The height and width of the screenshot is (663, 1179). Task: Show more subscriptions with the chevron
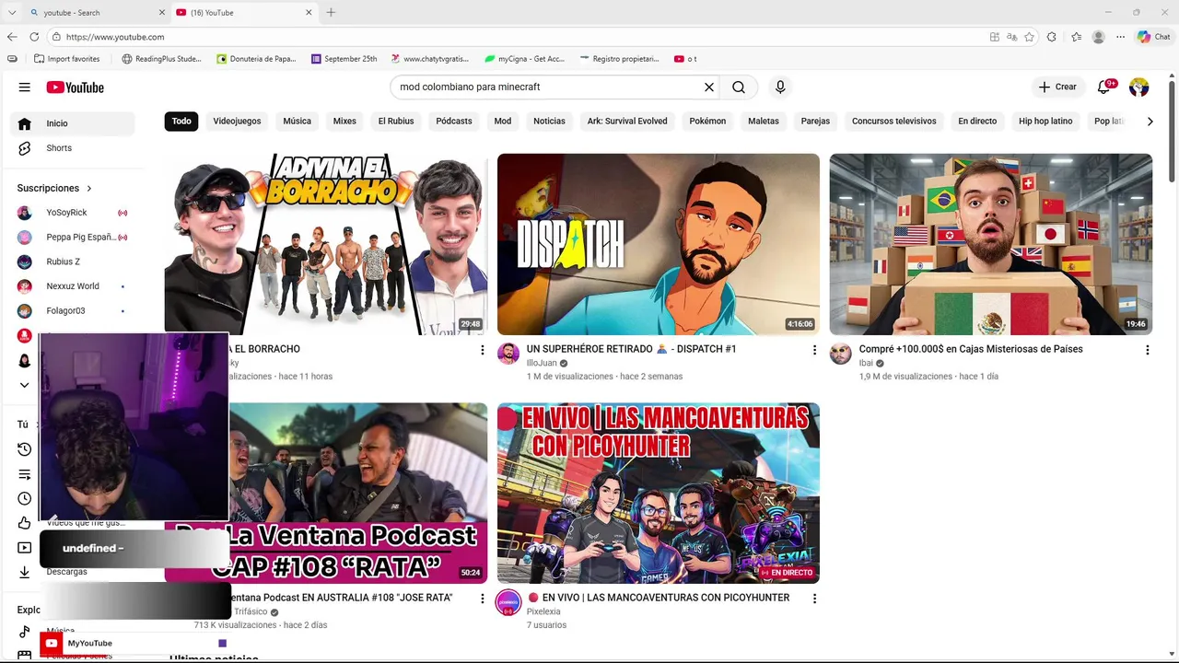click(x=25, y=385)
